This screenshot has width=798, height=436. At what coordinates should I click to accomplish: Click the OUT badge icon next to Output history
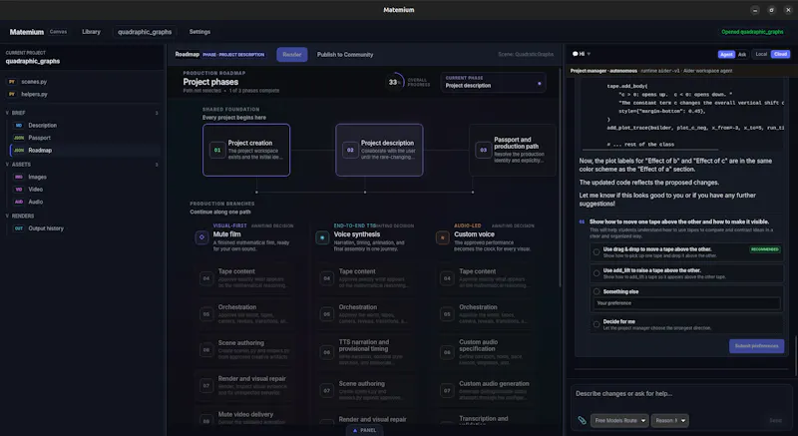pos(19,228)
